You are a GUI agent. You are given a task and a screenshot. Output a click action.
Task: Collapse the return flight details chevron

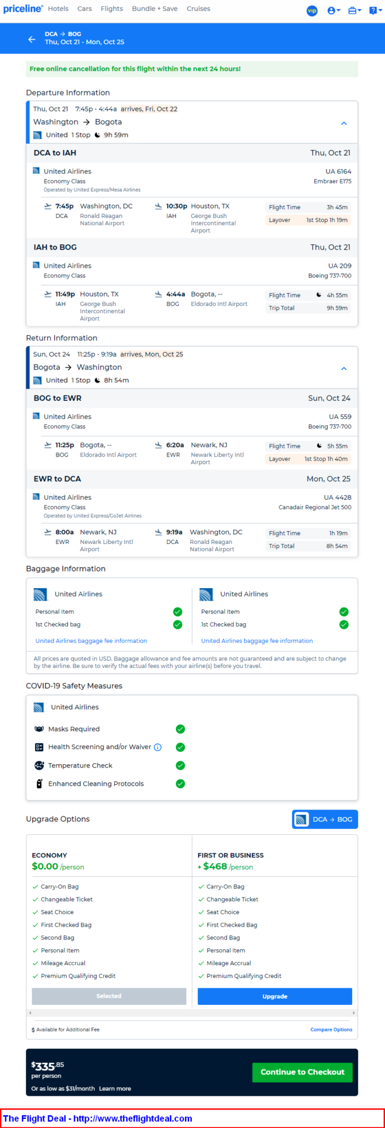[x=344, y=369]
